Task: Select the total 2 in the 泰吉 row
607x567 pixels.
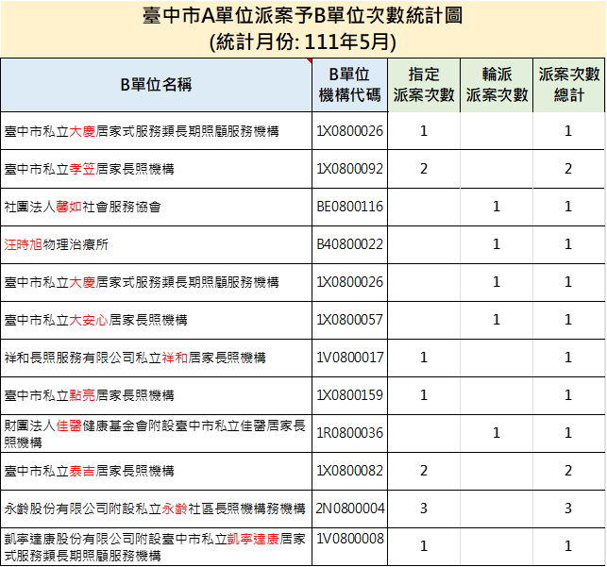Action: (x=568, y=471)
